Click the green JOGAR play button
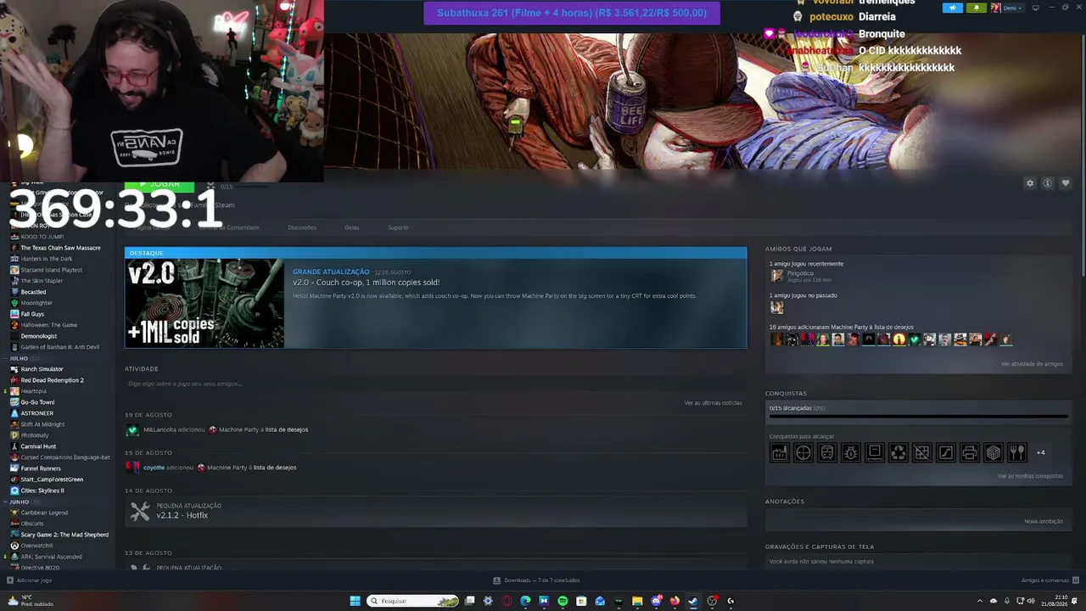Viewport: 1086px width, 611px height. [160, 184]
